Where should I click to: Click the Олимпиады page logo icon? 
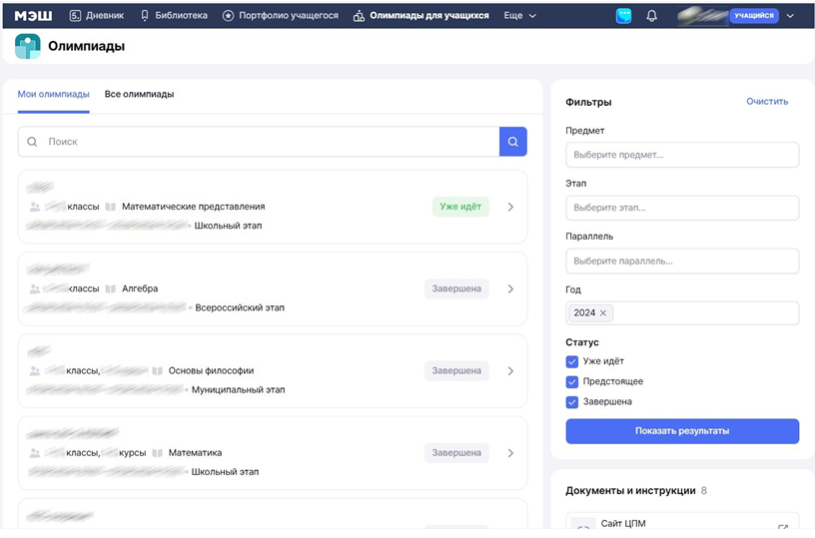[28, 46]
